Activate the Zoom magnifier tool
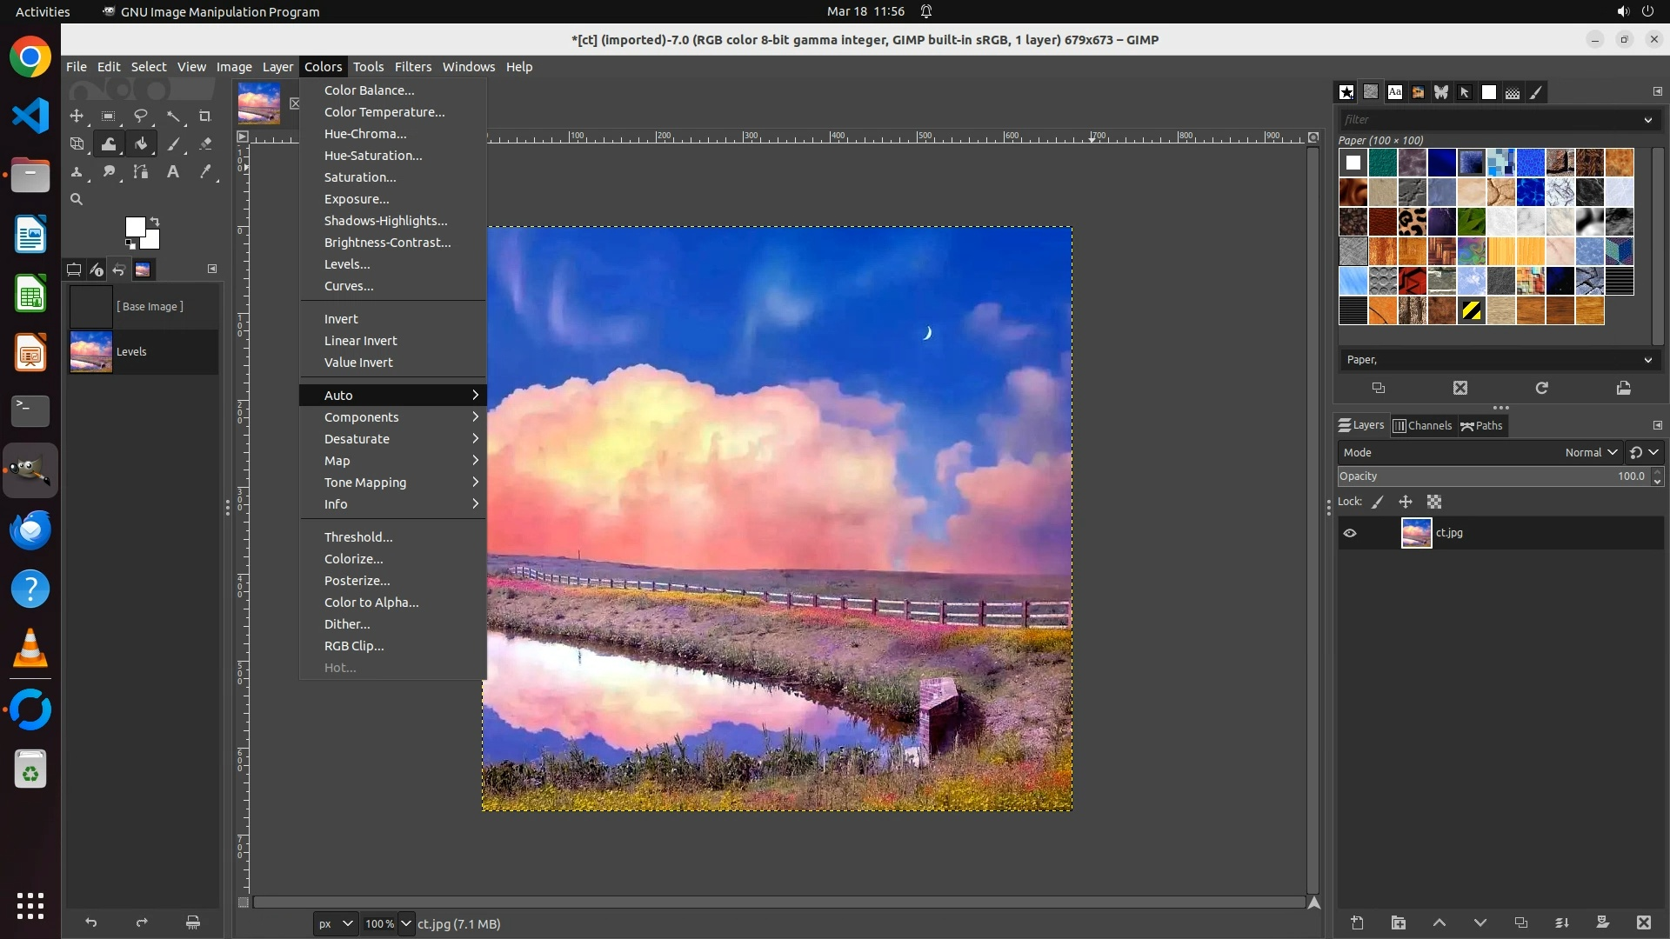 [77, 200]
